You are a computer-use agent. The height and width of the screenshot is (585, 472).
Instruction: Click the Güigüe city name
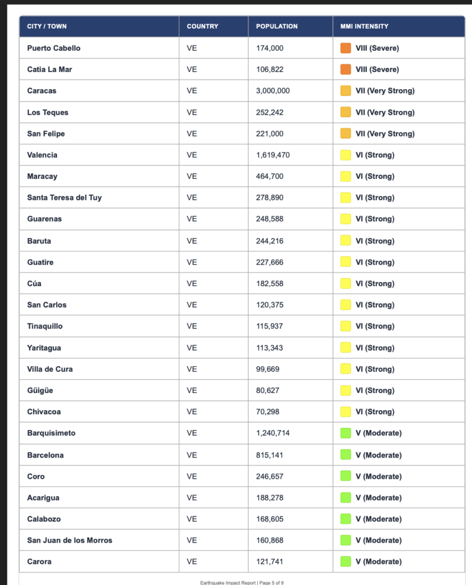point(40,390)
